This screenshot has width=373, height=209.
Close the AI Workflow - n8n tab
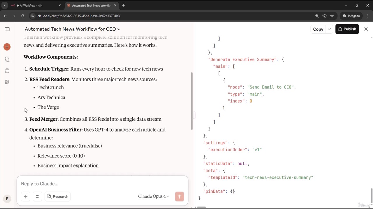pos(60,5)
